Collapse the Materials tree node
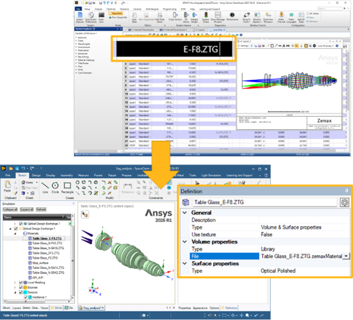This screenshot has width=353, height=320. click(15, 234)
